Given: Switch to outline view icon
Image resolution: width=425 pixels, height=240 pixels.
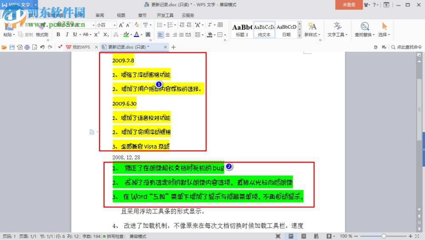Looking at the screenshot, I should pos(304,236).
